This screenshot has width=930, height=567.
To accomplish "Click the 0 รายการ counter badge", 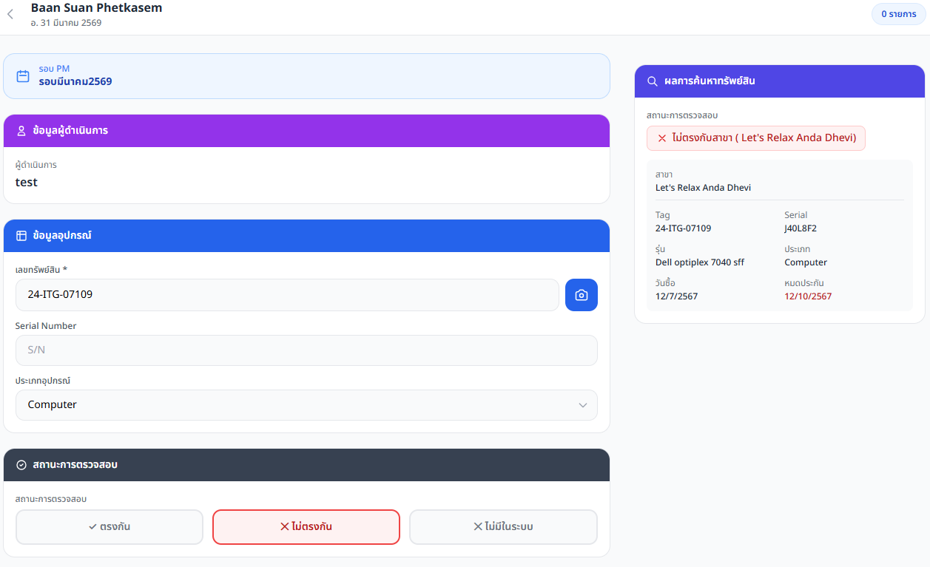I will [x=899, y=14].
